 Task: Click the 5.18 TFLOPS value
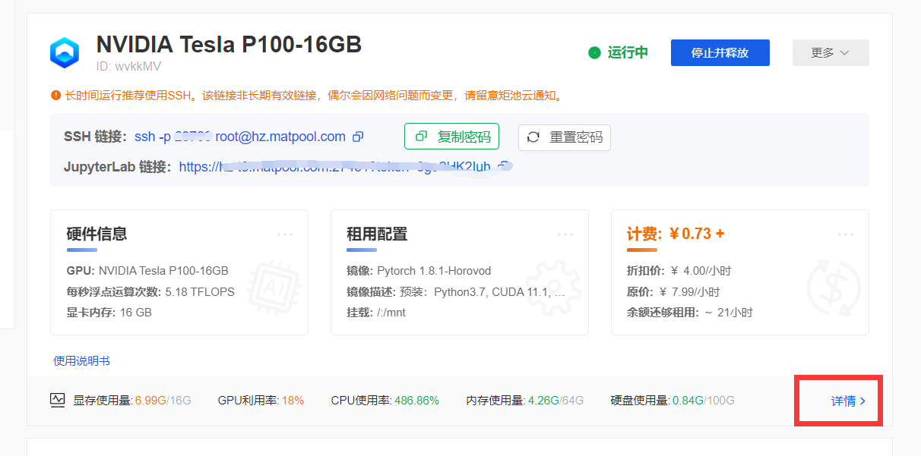(x=200, y=291)
